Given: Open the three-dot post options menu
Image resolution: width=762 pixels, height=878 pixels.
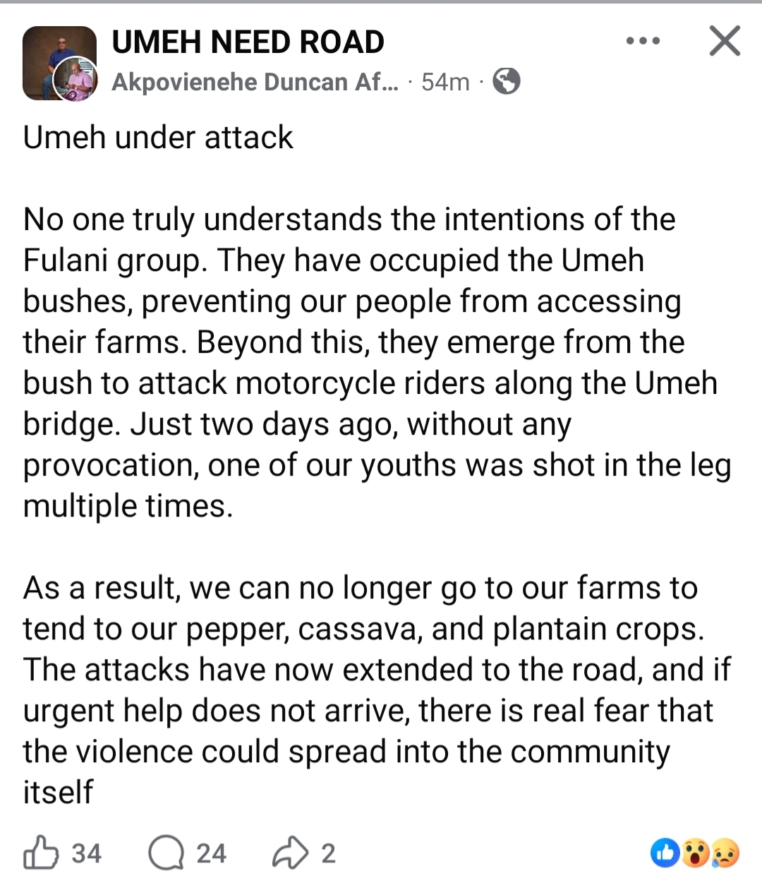Looking at the screenshot, I should pos(643,42).
